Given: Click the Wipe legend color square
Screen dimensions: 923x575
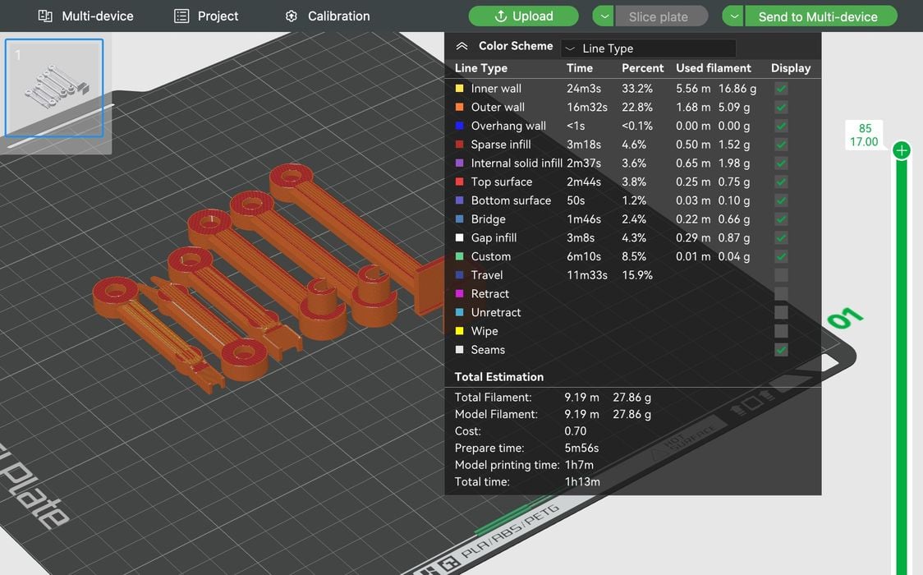Looking at the screenshot, I should click(x=459, y=331).
